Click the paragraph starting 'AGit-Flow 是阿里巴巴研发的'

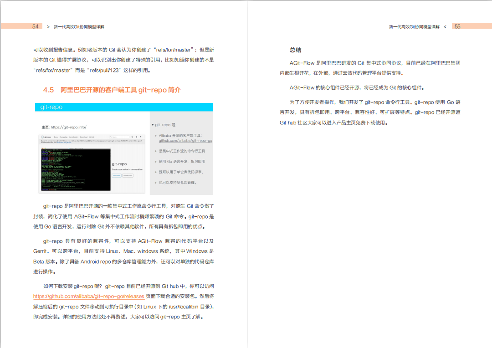tap(370, 68)
